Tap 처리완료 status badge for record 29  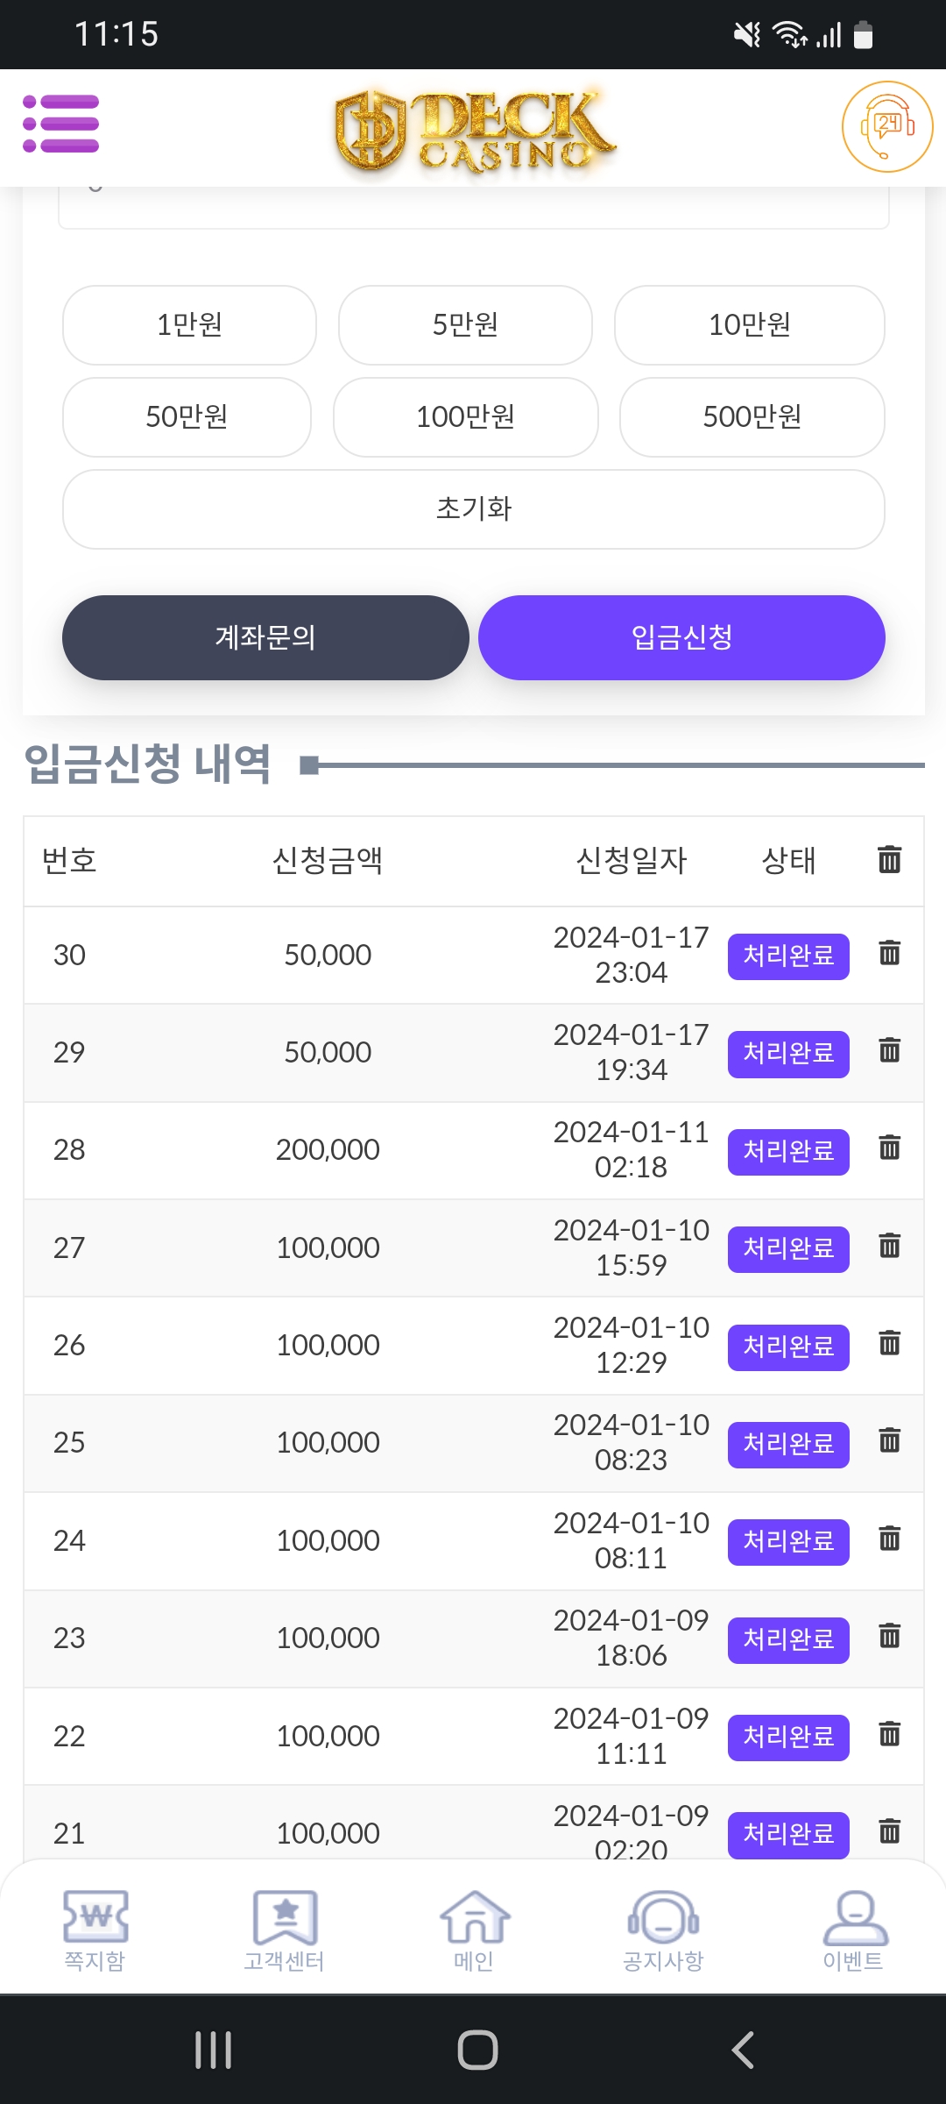point(788,1053)
